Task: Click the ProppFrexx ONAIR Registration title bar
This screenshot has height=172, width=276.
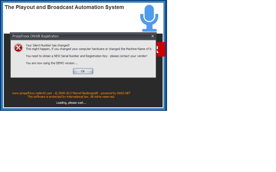Action: coord(83,36)
